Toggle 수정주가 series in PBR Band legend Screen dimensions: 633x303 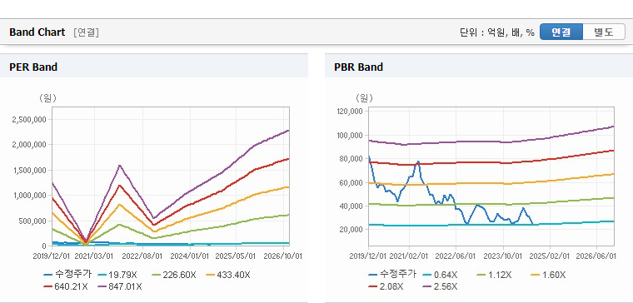coord(392,275)
